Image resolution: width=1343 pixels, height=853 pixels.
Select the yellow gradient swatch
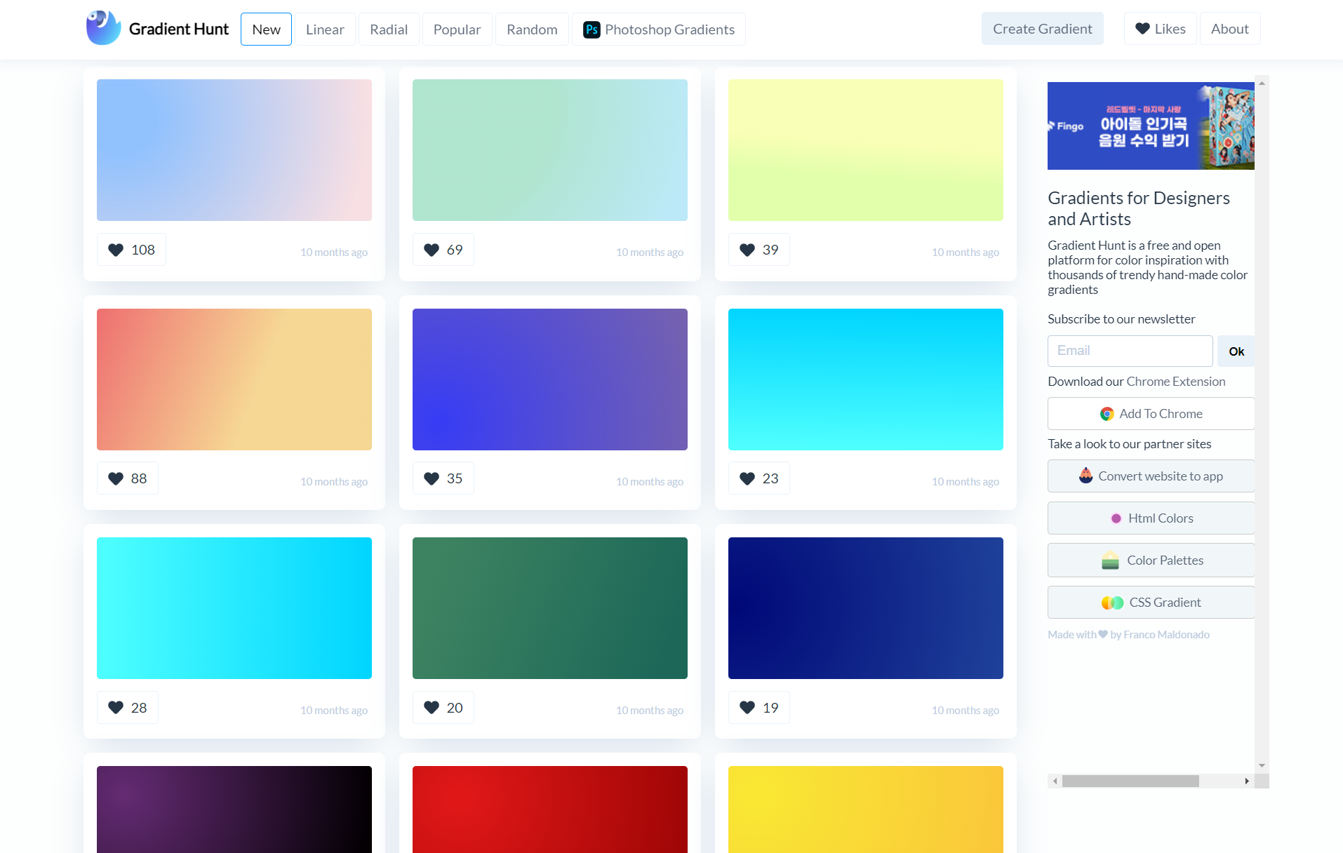click(866, 810)
